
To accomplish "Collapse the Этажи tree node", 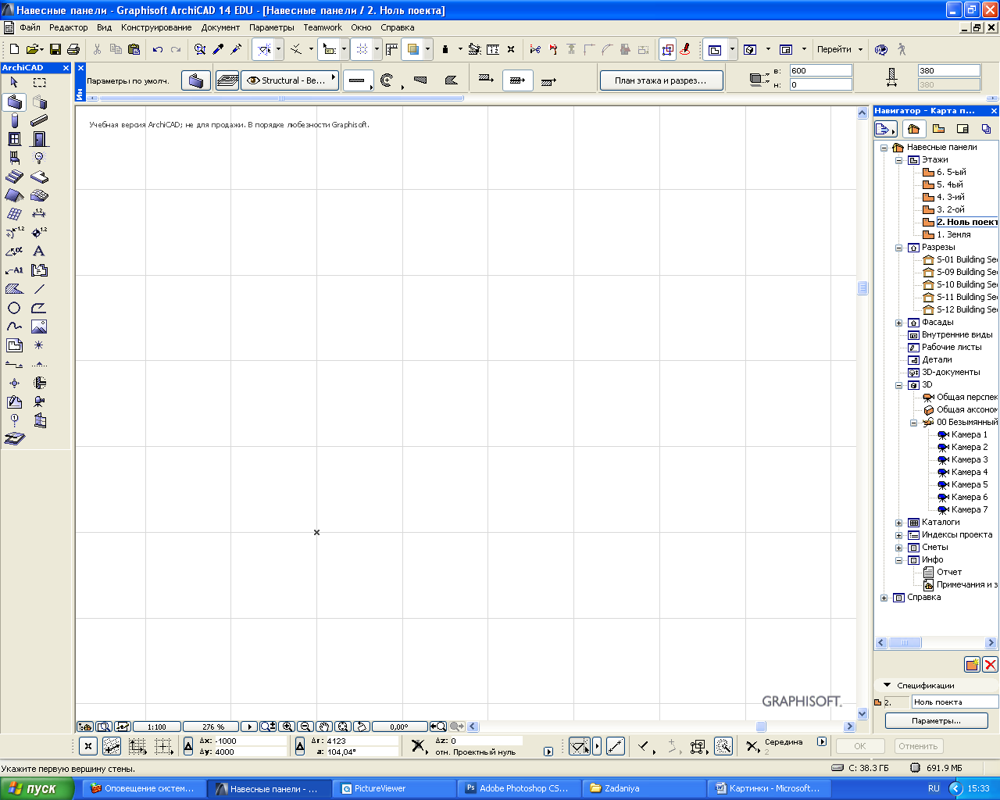I will 898,160.
